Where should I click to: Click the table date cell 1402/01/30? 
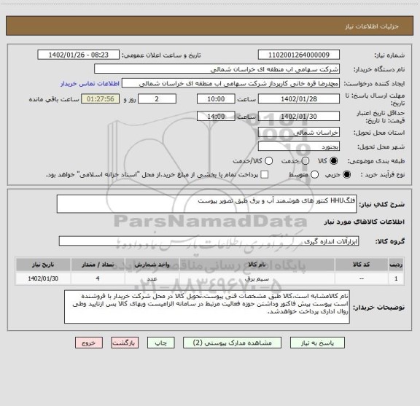[43, 278]
